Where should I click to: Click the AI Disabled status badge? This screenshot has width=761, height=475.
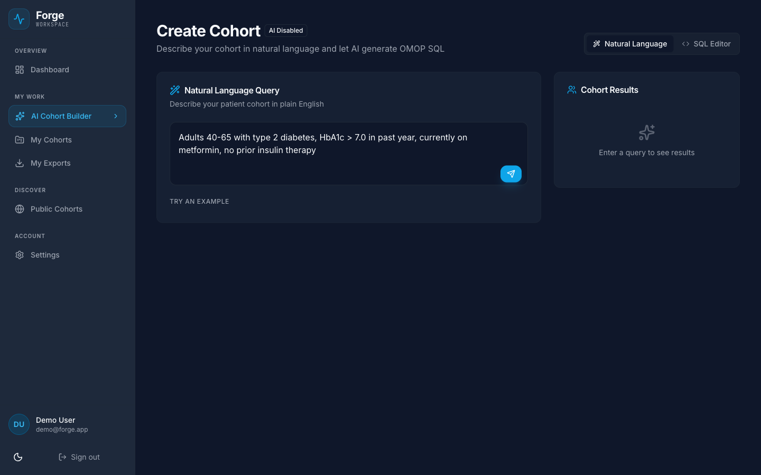coord(286,31)
